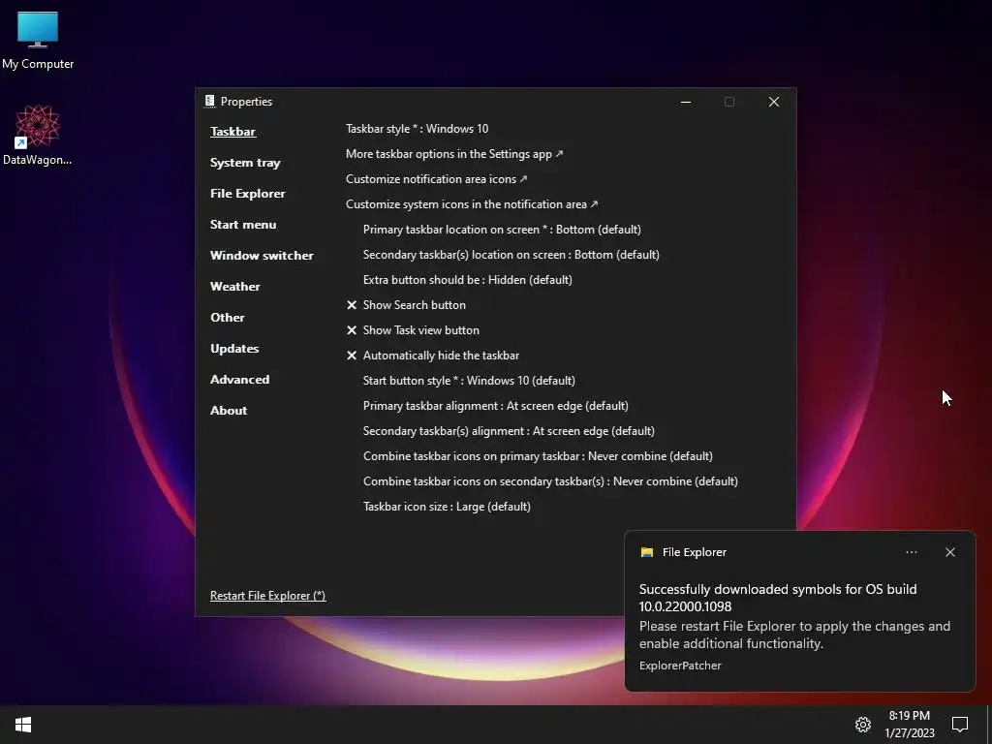
Task: Minimize the Properties window
Action: tap(686, 102)
